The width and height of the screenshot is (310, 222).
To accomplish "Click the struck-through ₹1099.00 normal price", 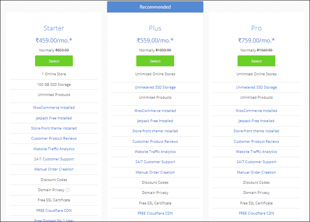I will tap(163, 50).
